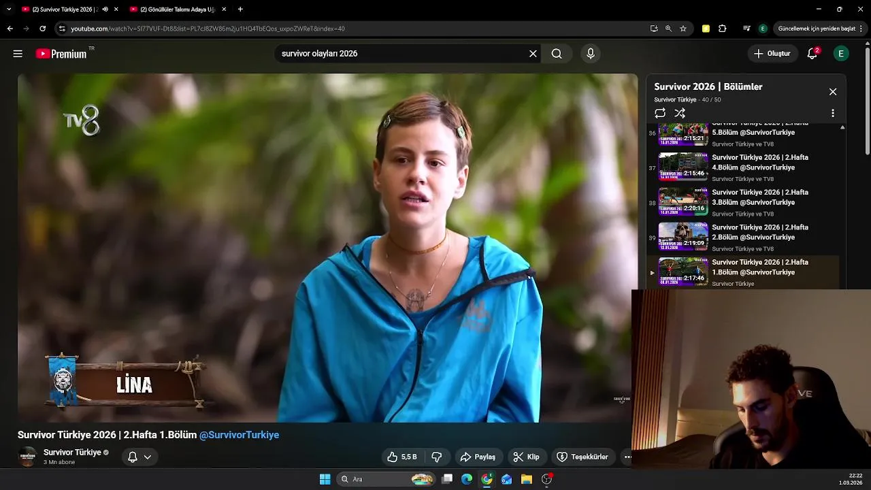Viewport: 871px width, 490px height.
Task: Open the Windows Start menu
Action: [x=325, y=479]
